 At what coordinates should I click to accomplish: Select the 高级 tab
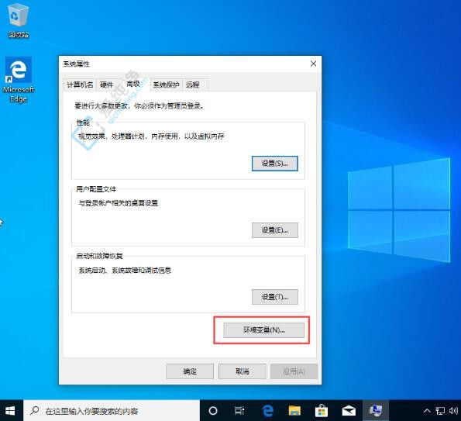tap(133, 85)
